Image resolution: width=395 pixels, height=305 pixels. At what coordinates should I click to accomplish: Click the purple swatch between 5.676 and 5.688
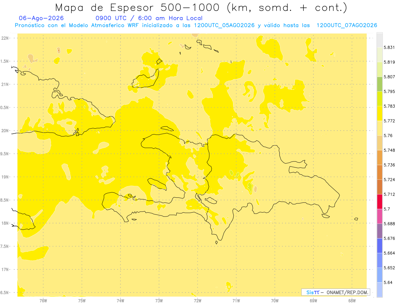pyautogui.click(x=380, y=231)
